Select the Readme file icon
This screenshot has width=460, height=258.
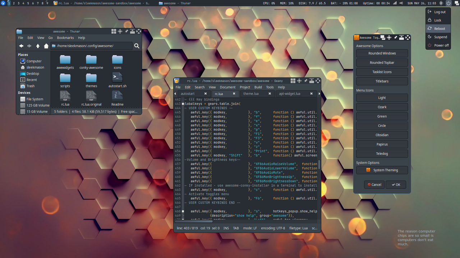(x=118, y=96)
